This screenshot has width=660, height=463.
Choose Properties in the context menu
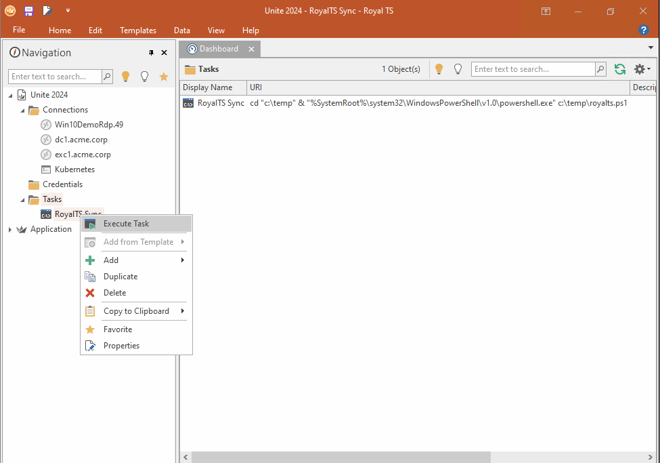(x=121, y=346)
